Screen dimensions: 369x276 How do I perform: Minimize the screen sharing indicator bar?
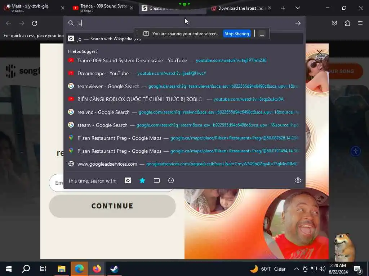(262, 33)
